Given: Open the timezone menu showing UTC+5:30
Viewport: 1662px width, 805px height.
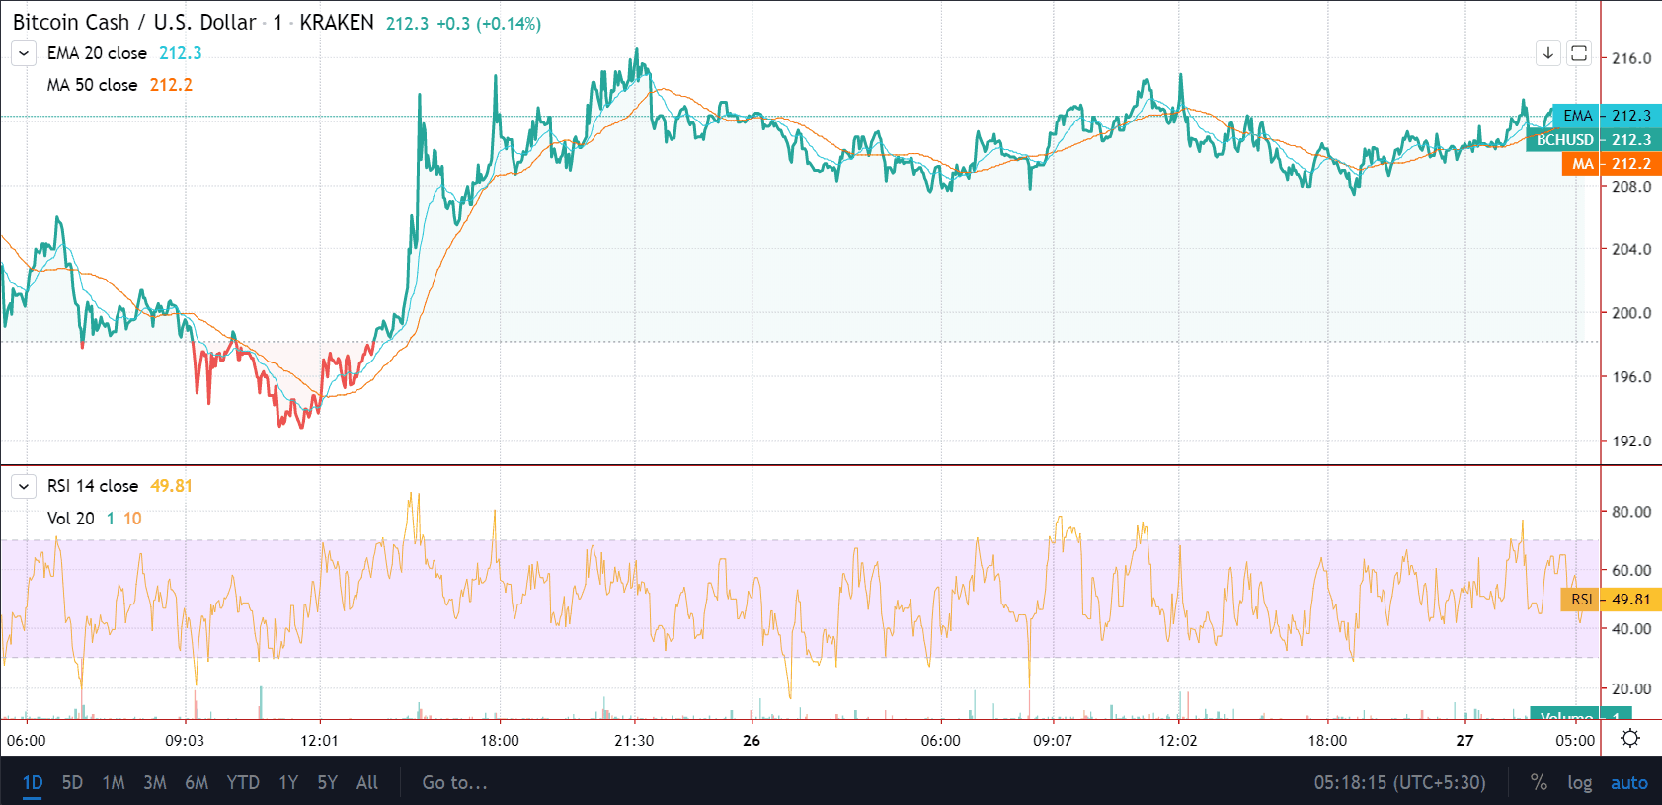Looking at the screenshot, I should (x=1399, y=783).
